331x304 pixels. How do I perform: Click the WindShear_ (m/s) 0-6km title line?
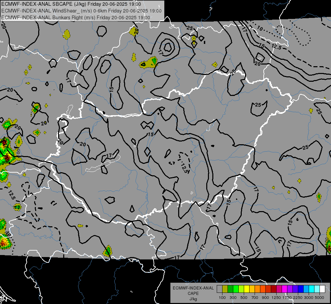81,11
